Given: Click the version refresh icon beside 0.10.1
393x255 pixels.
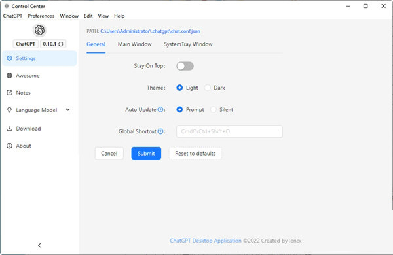Looking at the screenshot, I should coord(61,44).
